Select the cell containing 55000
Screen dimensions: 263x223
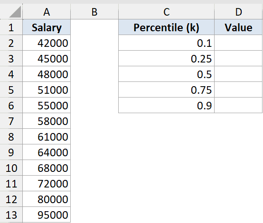point(47,105)
